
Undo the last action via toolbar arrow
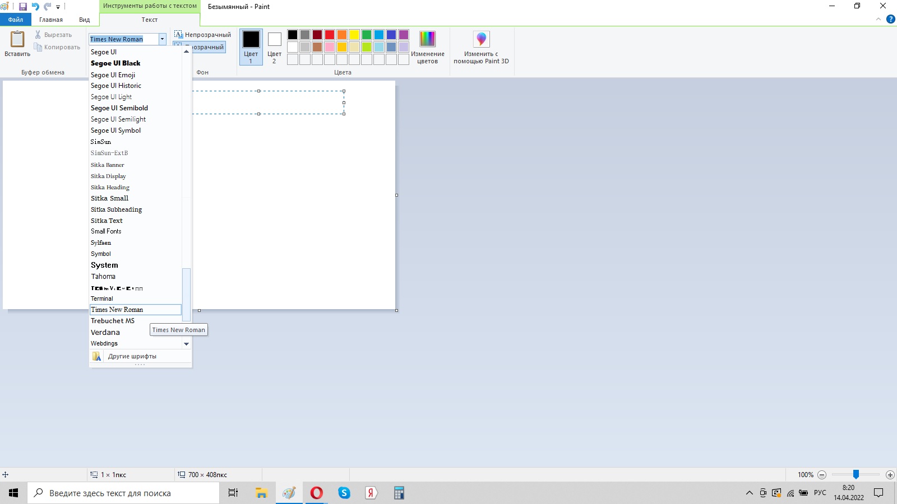35,7
